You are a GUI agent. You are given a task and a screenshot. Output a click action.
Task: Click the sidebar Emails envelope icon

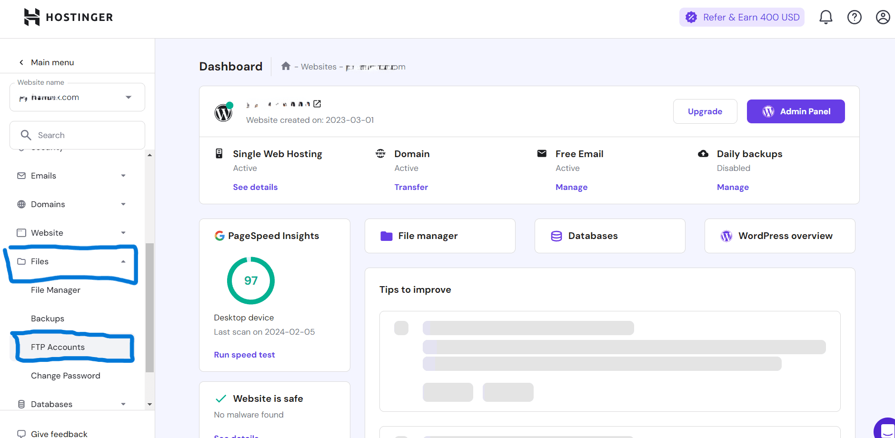coord(21,176)
